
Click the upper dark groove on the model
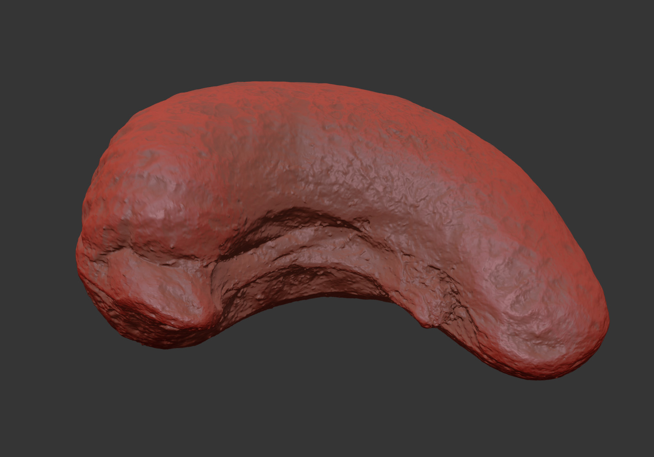(295, 219)
